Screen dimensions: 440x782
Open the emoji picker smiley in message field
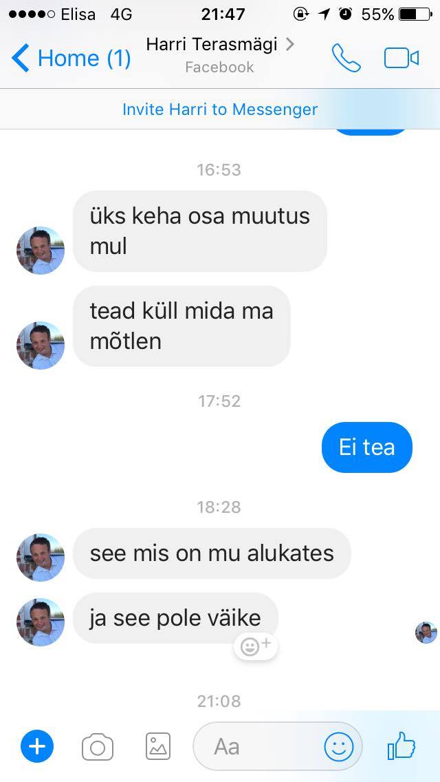tap(339, 747)
